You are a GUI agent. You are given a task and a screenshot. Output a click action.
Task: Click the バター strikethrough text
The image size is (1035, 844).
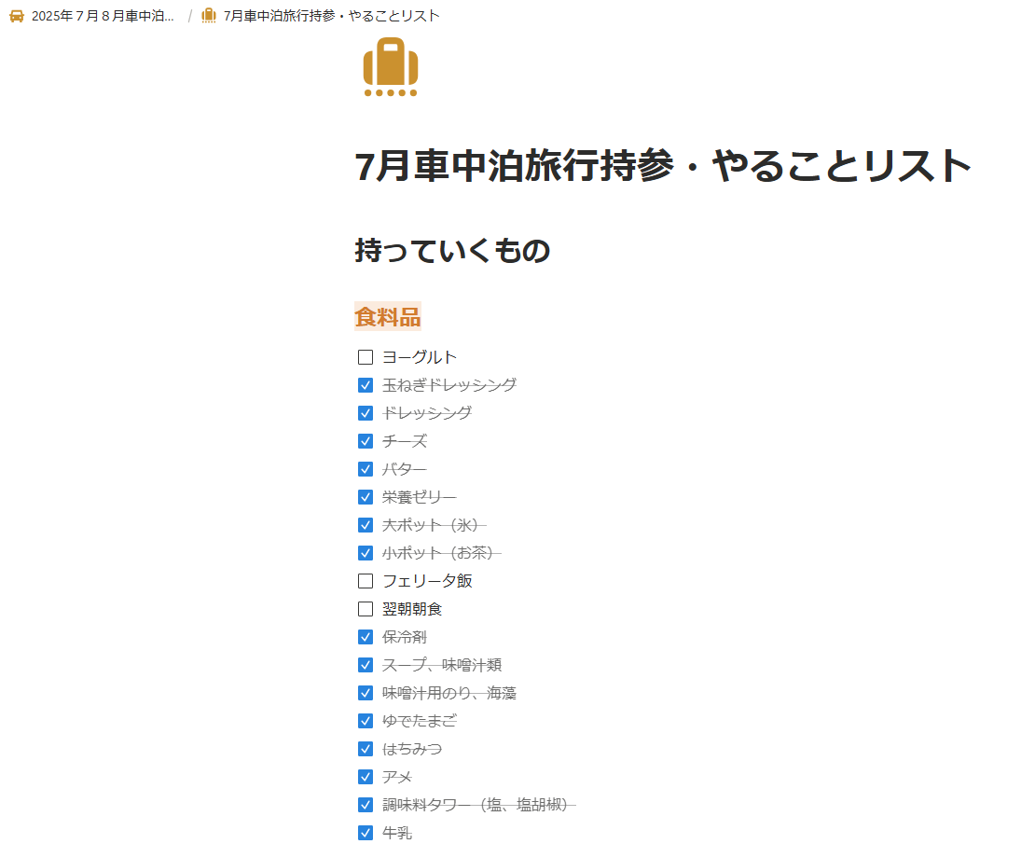pyautogui.click(x=405, y=469)
